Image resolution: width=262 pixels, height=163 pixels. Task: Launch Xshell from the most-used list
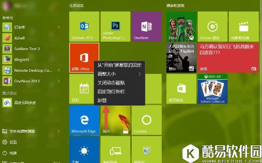[x=32, y=38]
